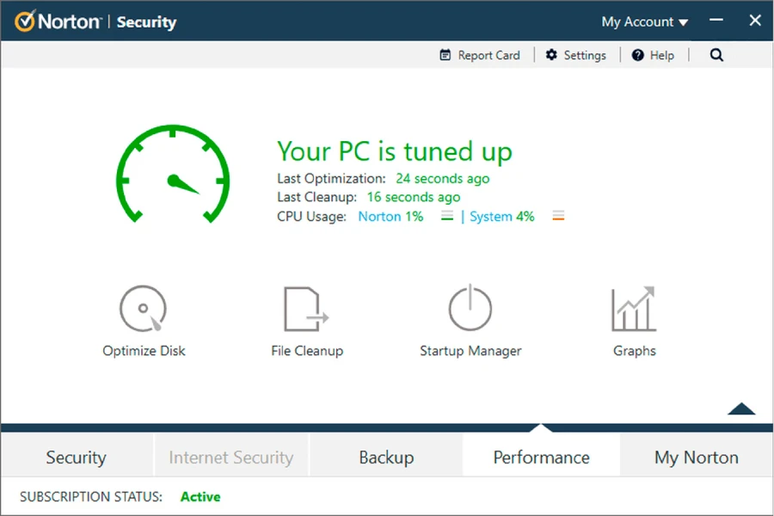Close the Norton Security window
The width and height of the screenshot is (774, 516).
[755, 21]
